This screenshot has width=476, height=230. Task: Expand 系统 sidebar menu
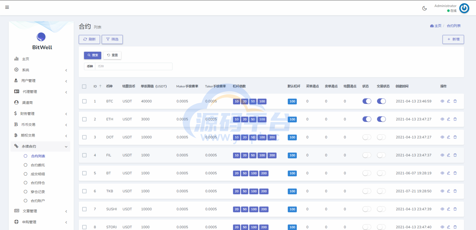(40, 70)
